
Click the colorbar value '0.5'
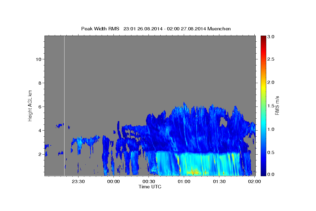tap(271, 152)
